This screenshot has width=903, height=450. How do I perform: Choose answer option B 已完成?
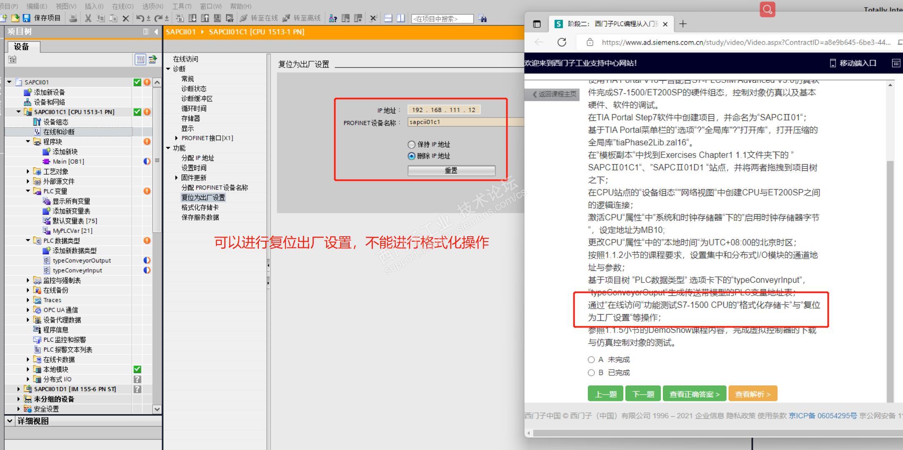click(x=591, y=372)
